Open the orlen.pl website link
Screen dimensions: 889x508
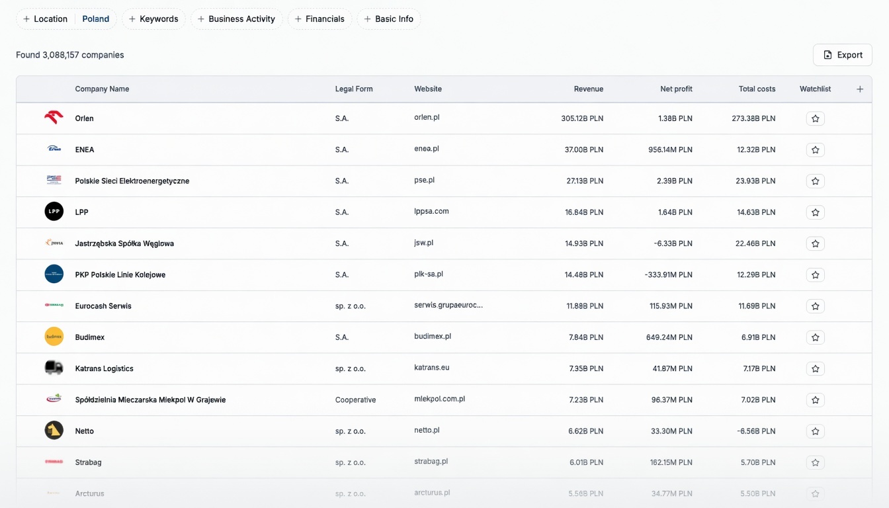(x=427, y=117)
